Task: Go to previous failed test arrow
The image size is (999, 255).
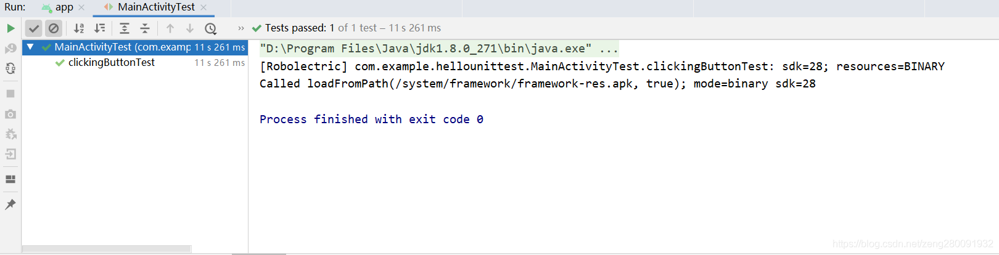Action: coord(170,28)
